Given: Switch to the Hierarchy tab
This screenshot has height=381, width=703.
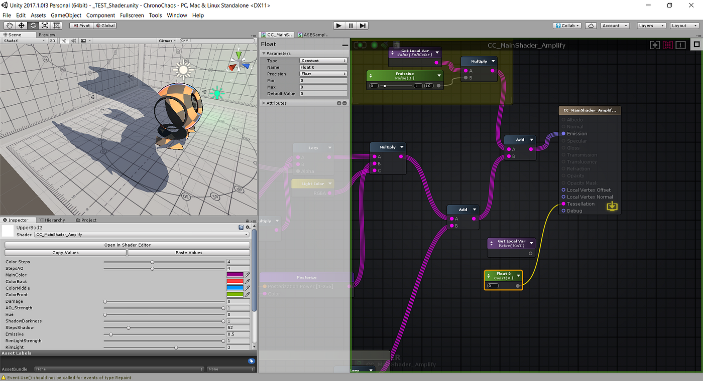Looking at the screenshot, I should [52, 220].
